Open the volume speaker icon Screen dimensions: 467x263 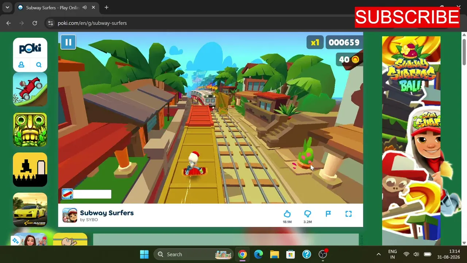click(x=416, y=254)
